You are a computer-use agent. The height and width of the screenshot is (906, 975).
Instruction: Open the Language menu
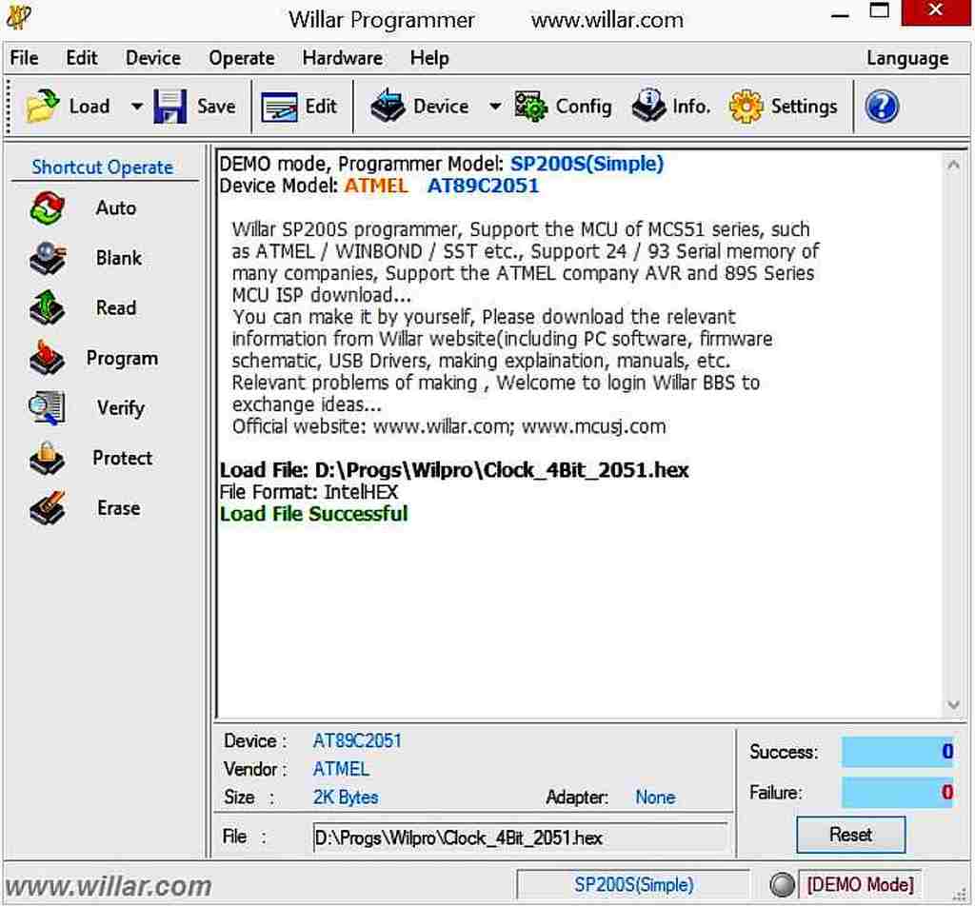[907, 58]
